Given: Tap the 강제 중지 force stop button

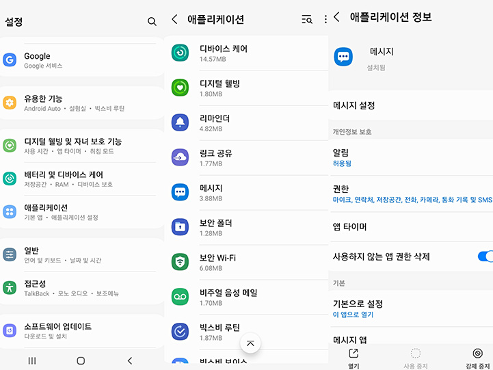Looking at the screenshot, I should [477, 358].
